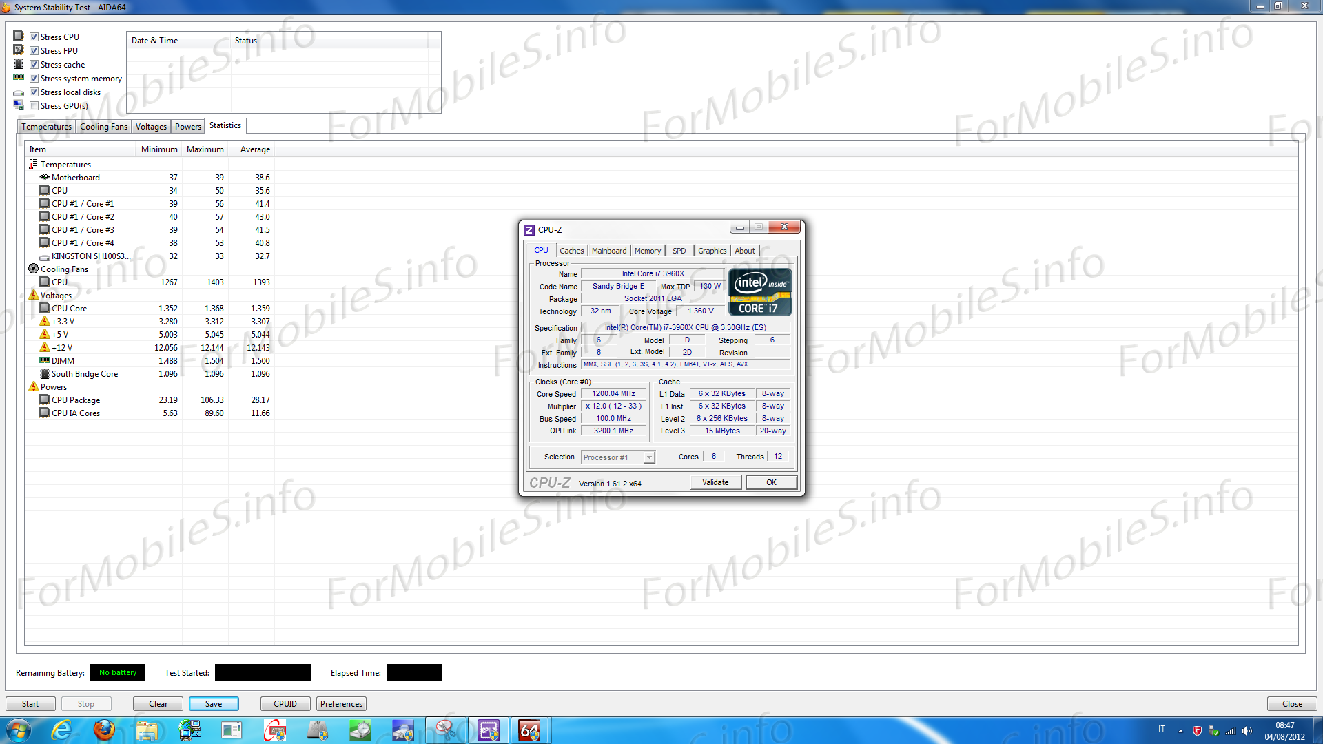Enable Stress GPU(s) checkbox
The height and width of the screenshot is (744, 1323).
coord(34,106)
